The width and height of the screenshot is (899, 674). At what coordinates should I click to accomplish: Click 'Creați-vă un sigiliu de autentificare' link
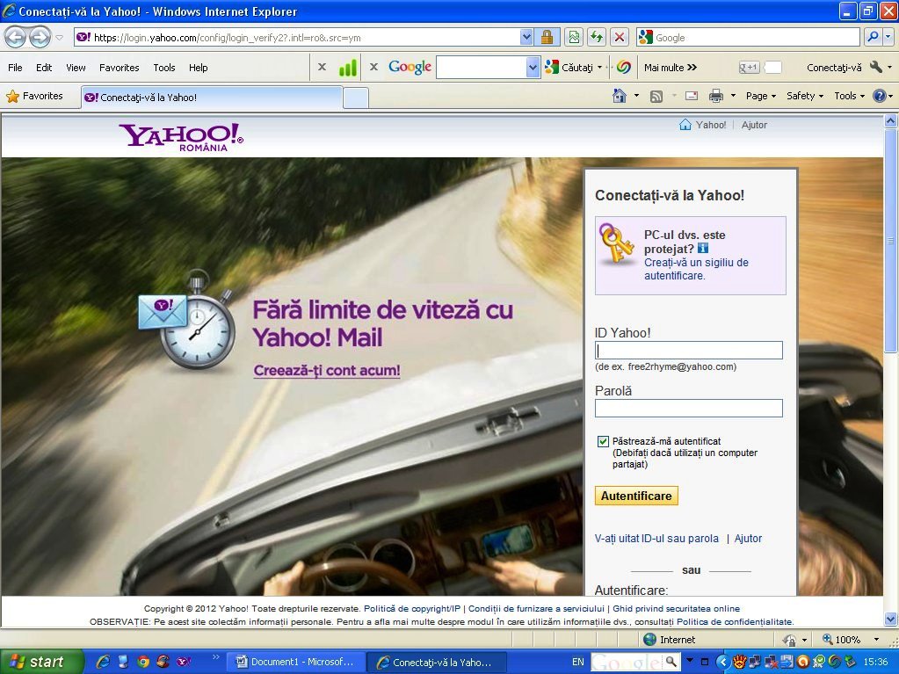click(696, 269)
